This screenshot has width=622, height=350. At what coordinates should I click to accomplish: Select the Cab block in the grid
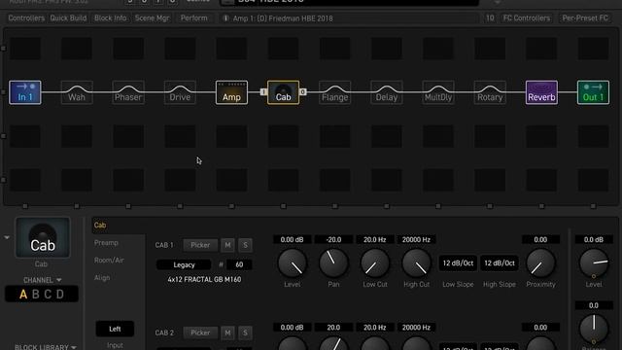pyautogui.click(x=283, y=92)
